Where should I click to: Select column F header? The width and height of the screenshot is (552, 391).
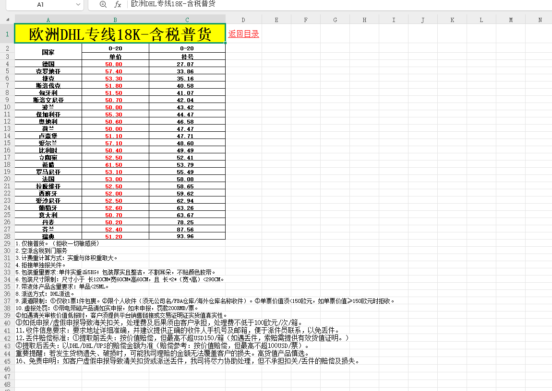(x=306, y=20)
